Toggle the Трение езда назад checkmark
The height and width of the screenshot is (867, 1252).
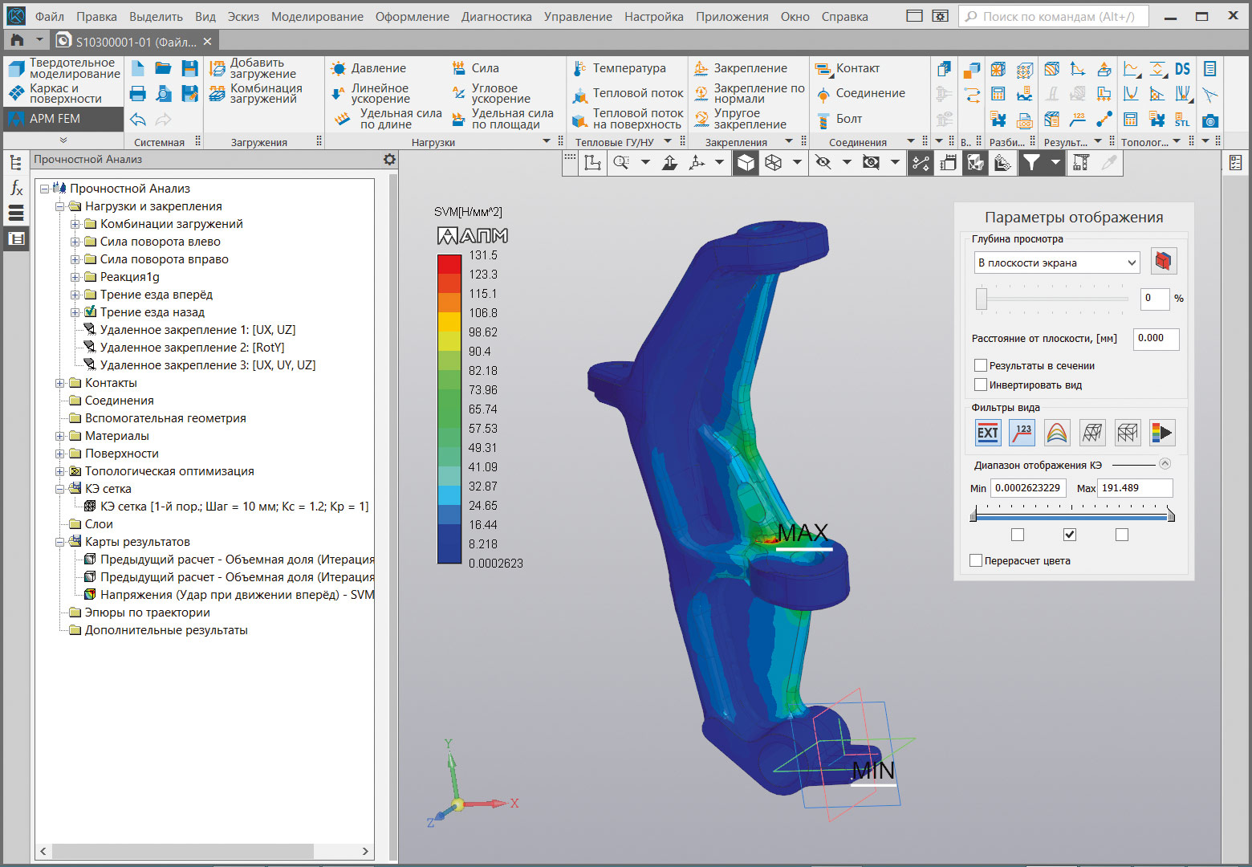coord(91,311)
